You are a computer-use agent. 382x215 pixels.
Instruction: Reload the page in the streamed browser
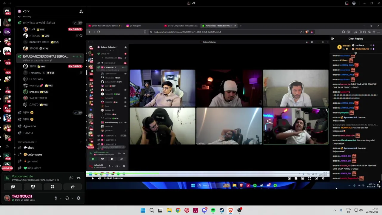(x=98, y=32)
